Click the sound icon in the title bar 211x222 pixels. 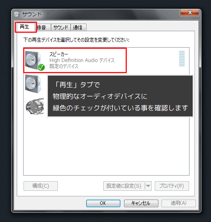pos(17,14)
